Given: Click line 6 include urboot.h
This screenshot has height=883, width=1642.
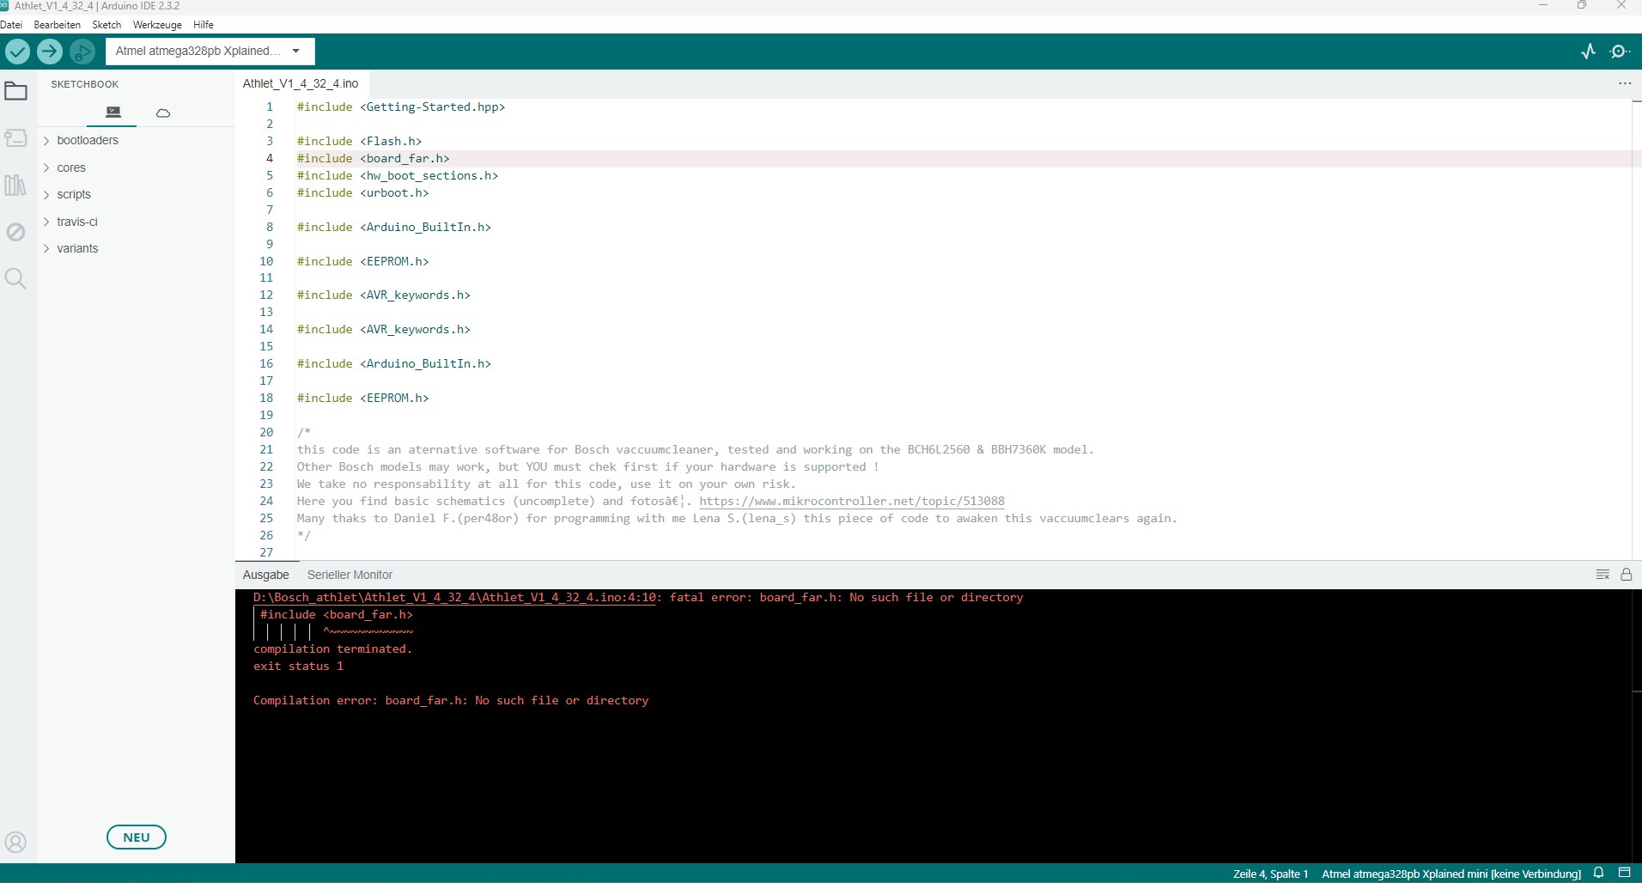Looking at the screenshot, I should (x=362, y=193).
